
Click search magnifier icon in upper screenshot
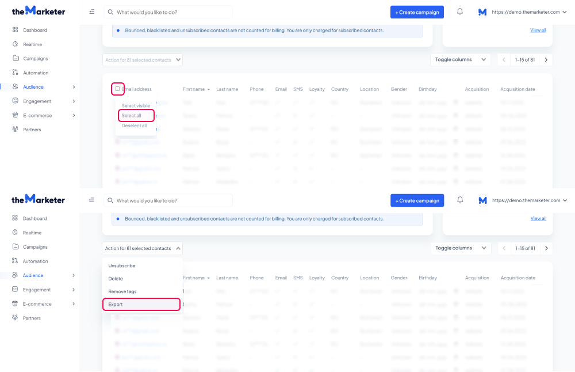point(110,12)
